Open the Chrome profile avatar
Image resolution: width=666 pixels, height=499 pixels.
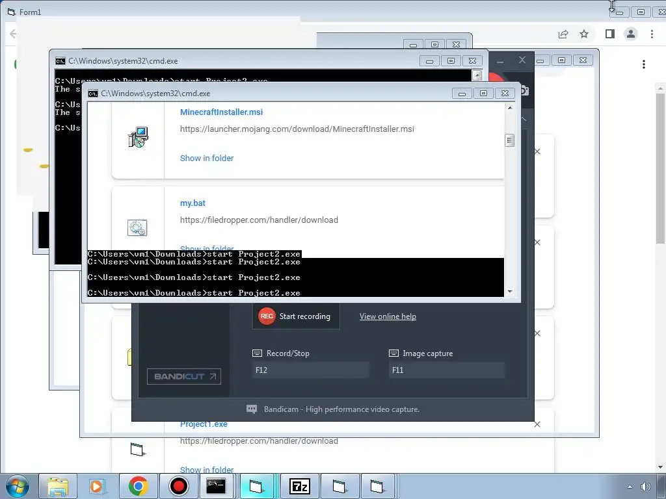[631, 34]
